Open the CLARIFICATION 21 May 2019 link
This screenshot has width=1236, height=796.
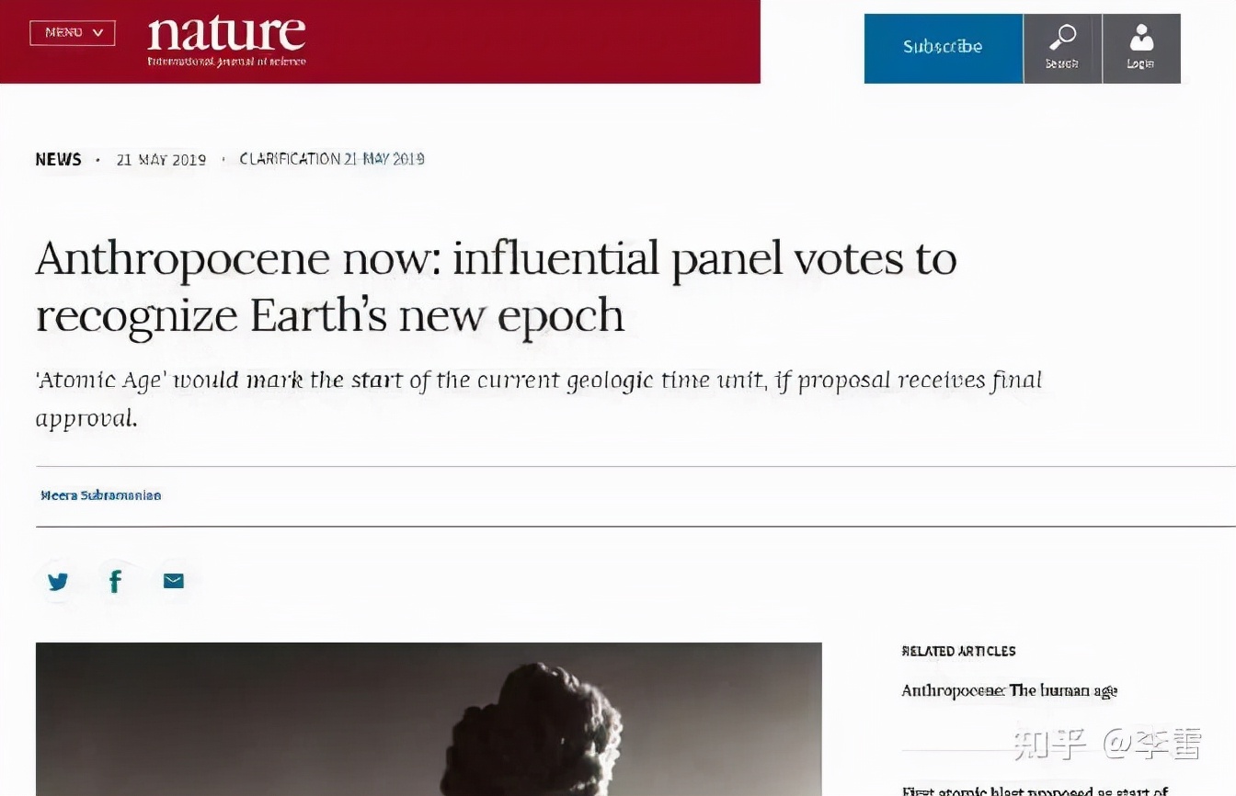pos(331,159)
